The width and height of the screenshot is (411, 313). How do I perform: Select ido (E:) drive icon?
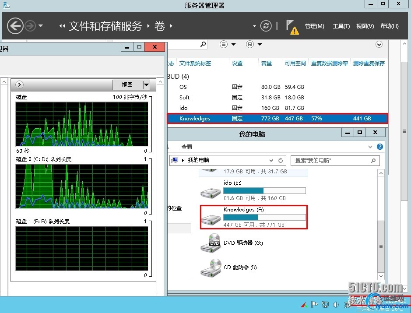click(211, 193)
